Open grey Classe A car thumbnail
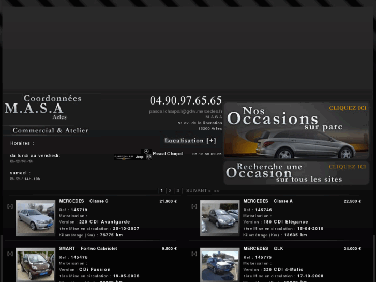 (220, 218)
